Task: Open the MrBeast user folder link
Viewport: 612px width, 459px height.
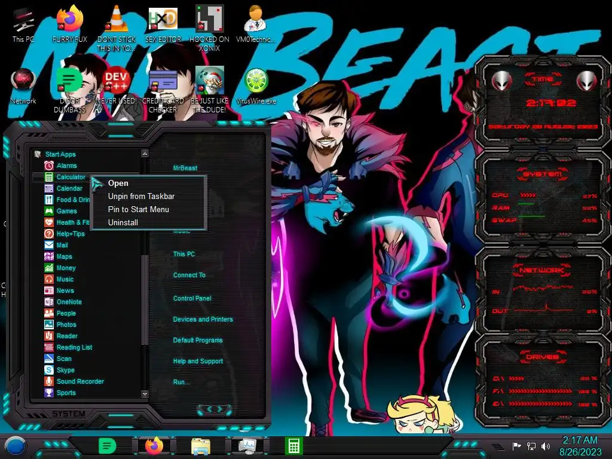Action: click(x=185, y=168)
